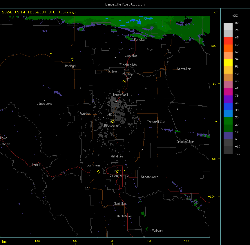Select the slate purple 0-10 dBZ swatch

click(x=228, y=136)
